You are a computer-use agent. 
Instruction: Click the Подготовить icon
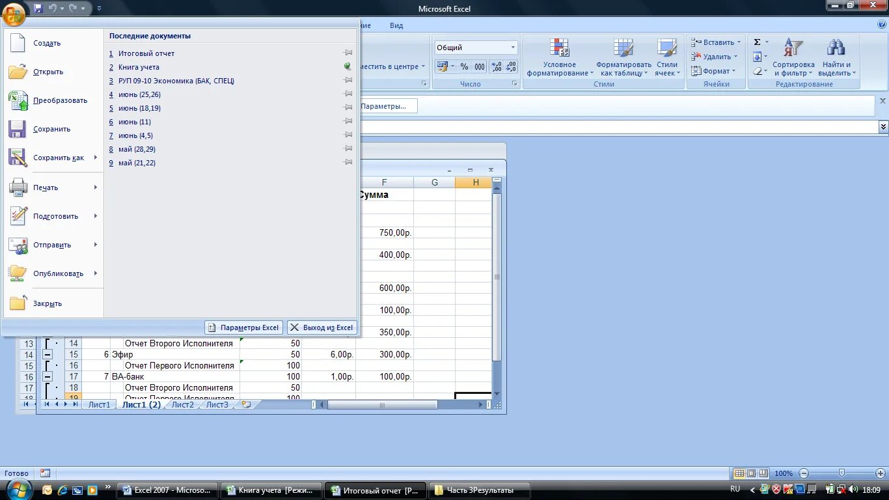(18, 216)
